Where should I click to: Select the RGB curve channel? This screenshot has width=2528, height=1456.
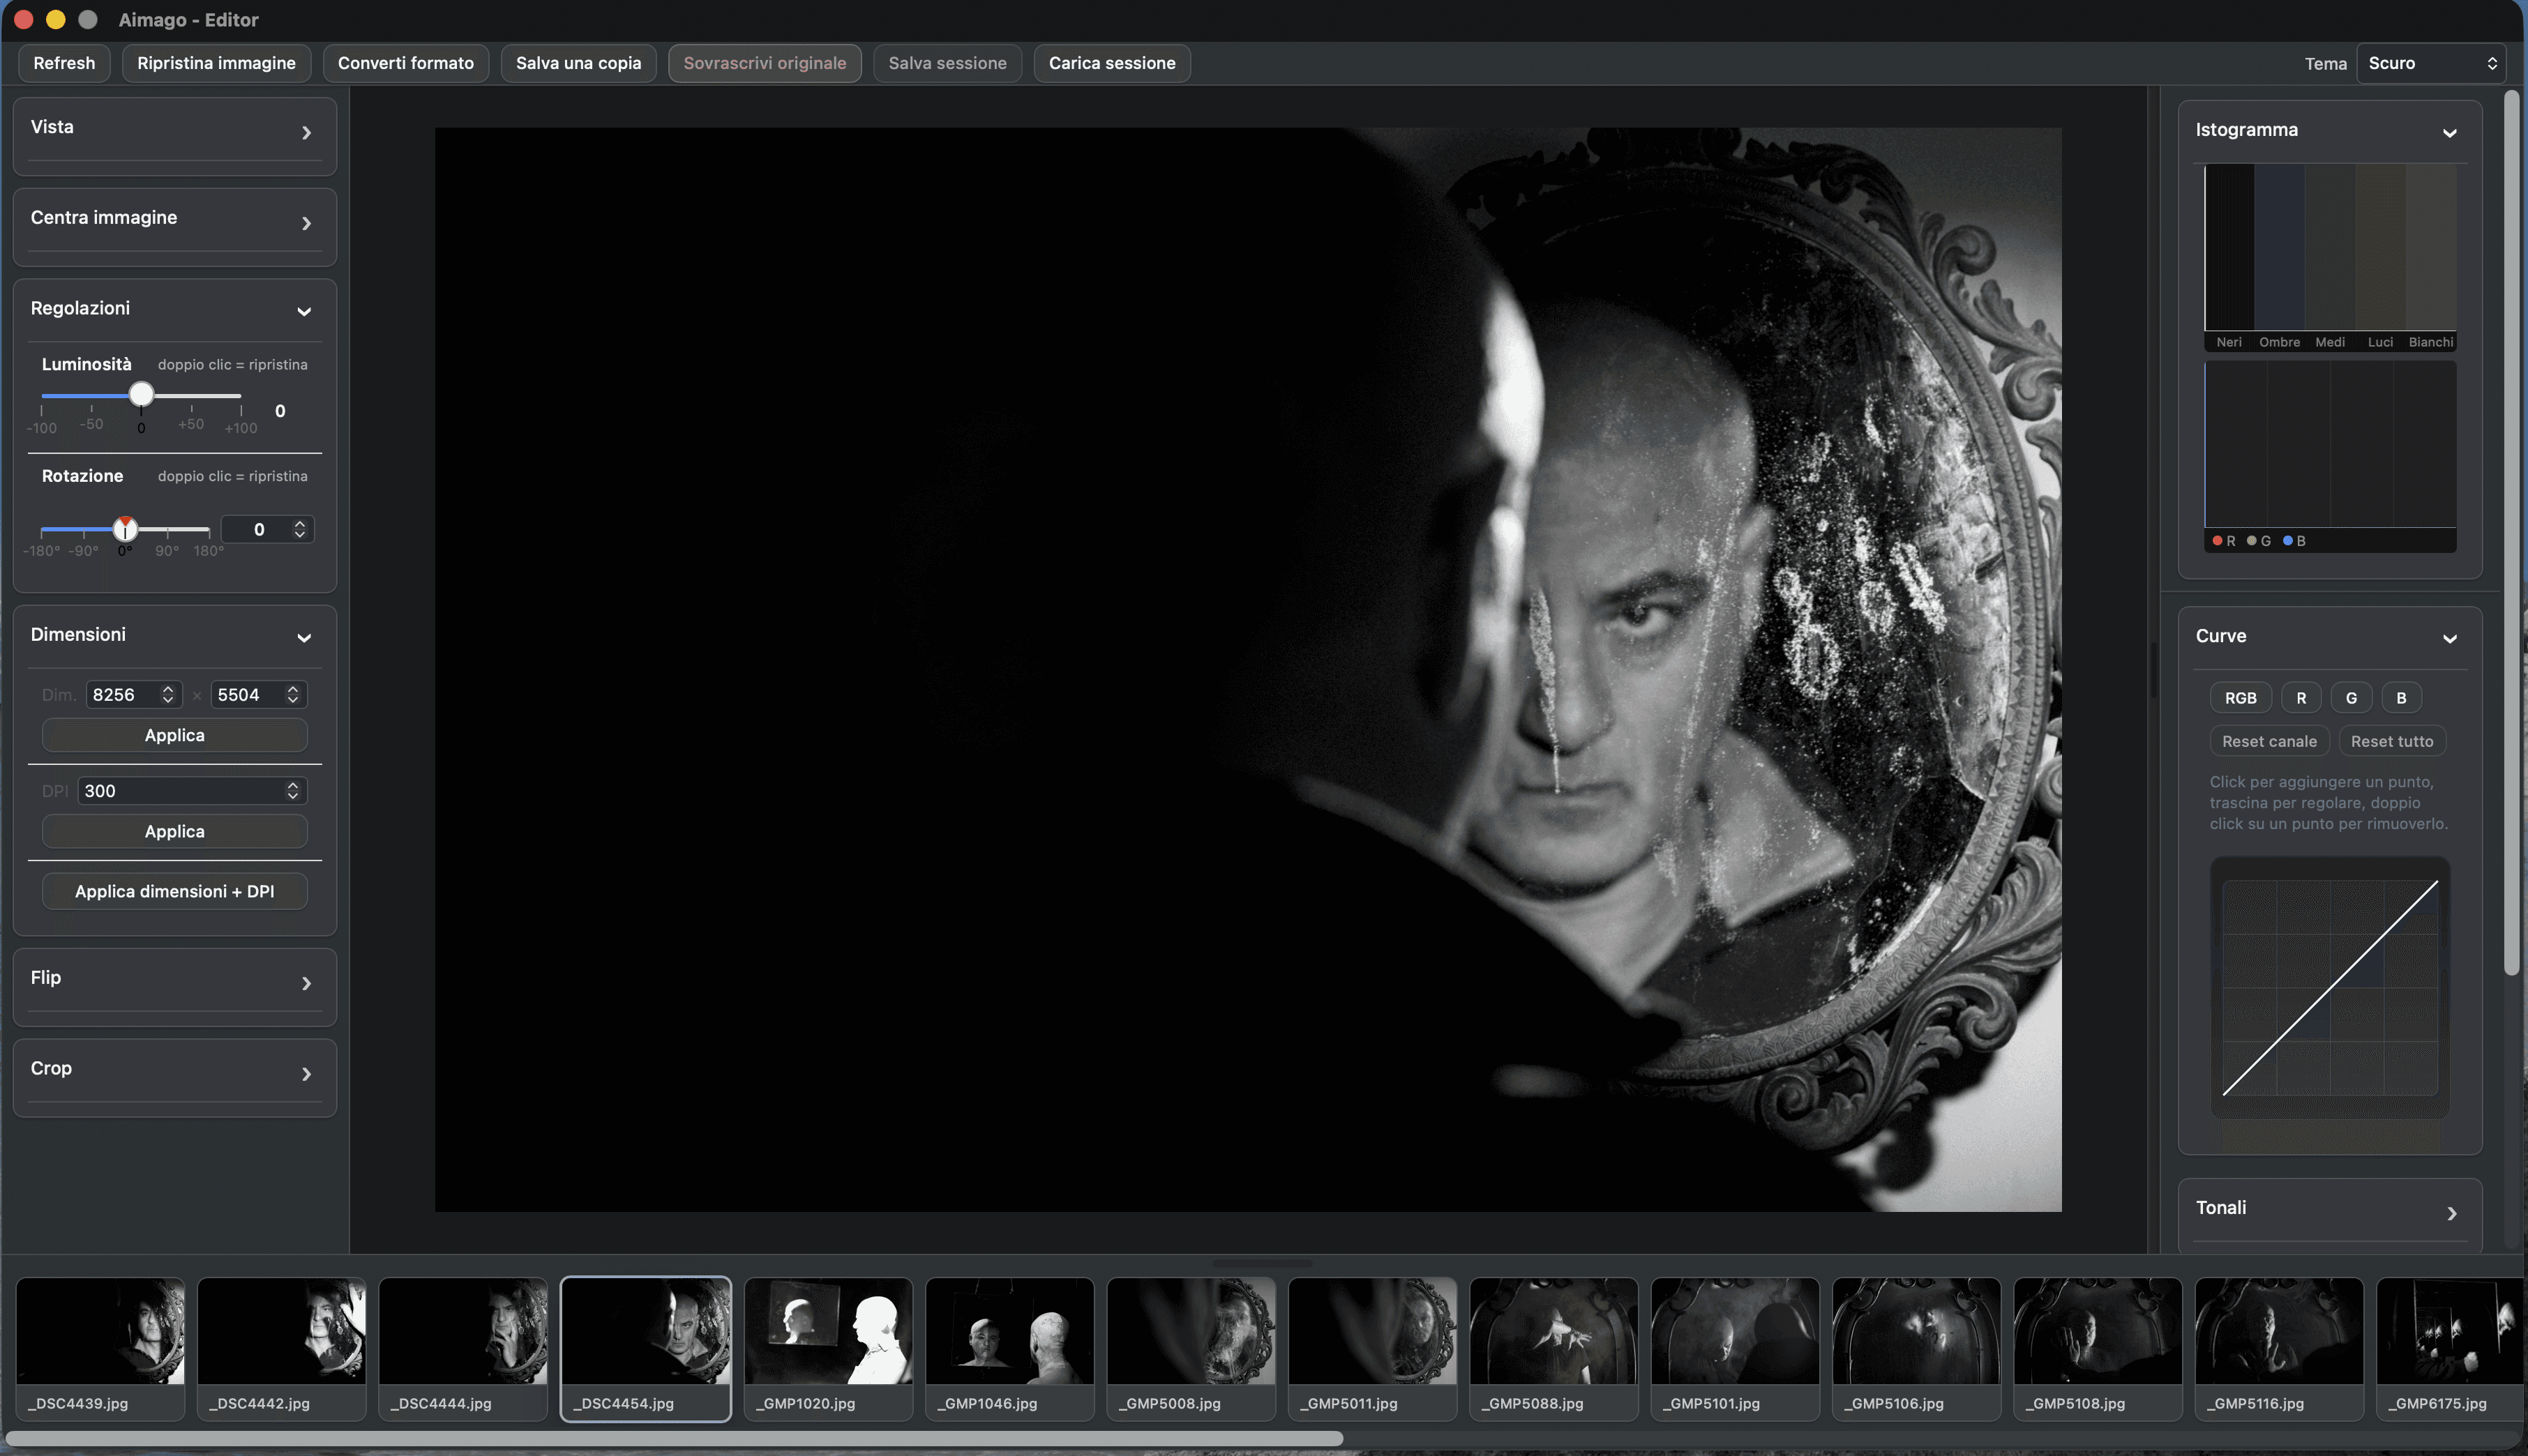tap(2240, 698)
